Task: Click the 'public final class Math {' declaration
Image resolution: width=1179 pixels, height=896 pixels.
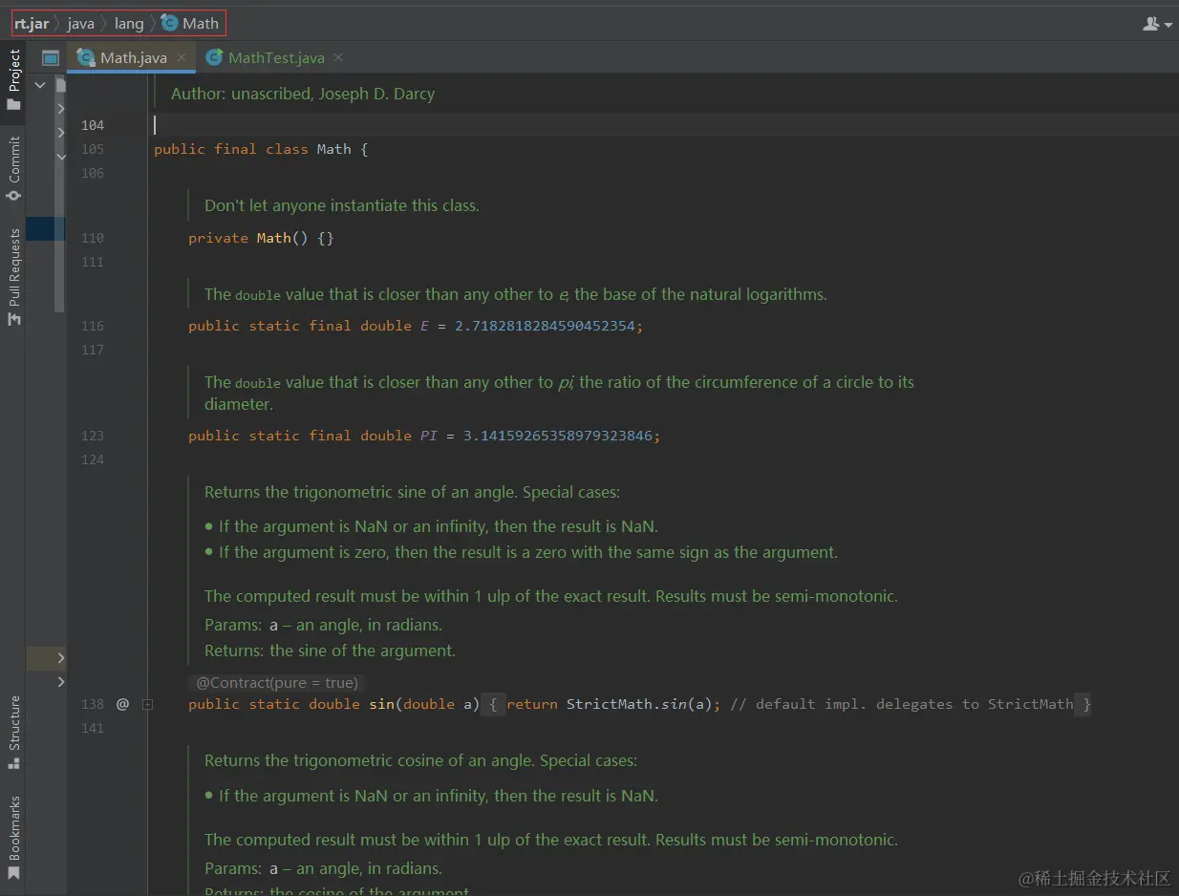Action: coord(261,149)
